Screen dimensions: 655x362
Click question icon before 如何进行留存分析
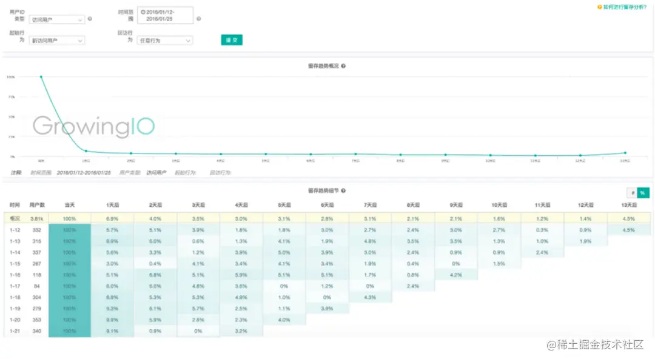(x=599, y=7)
